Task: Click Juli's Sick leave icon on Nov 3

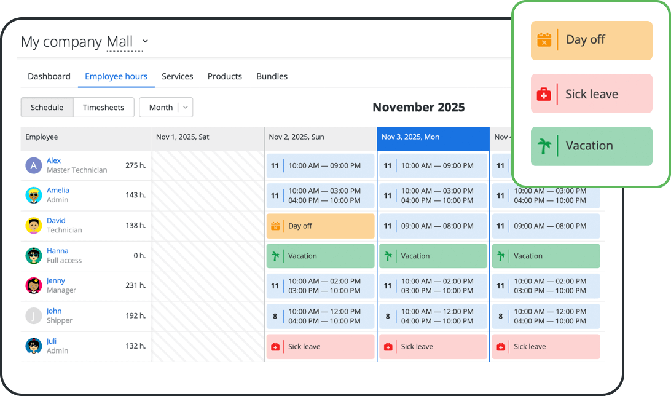Action: [x=388, y=346]
